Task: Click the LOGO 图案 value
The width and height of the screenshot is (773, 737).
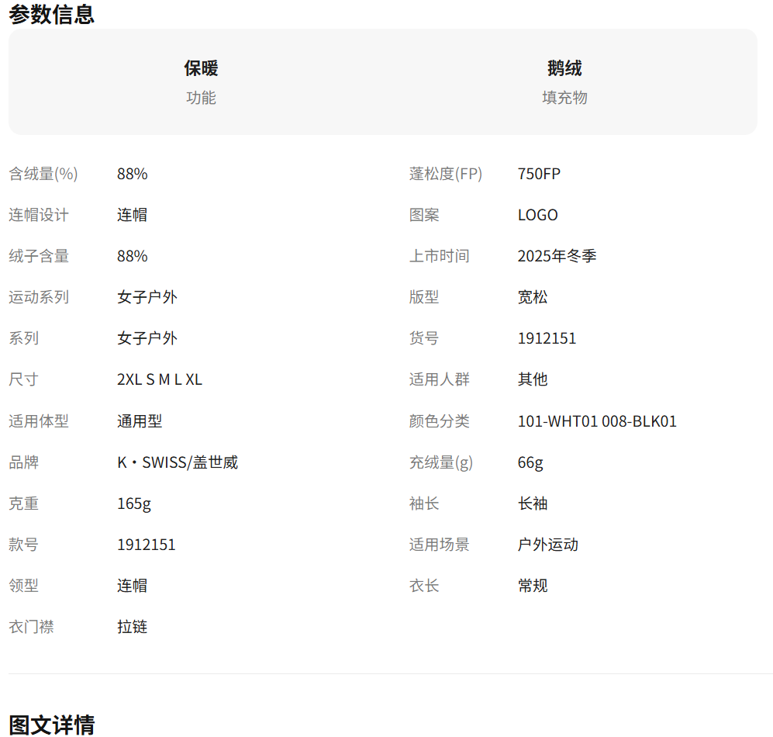Action: pos(538,215)
